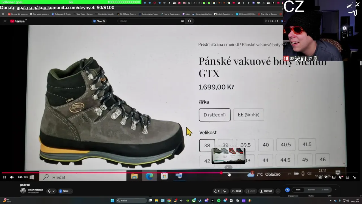Open the Xbox app from taskbar

tap(194, 201)
